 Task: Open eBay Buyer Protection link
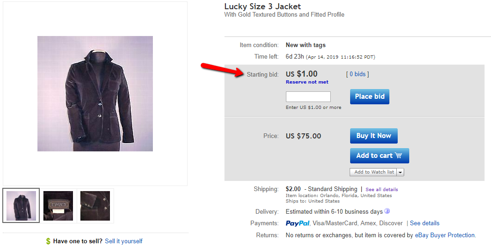pos(446,235)
